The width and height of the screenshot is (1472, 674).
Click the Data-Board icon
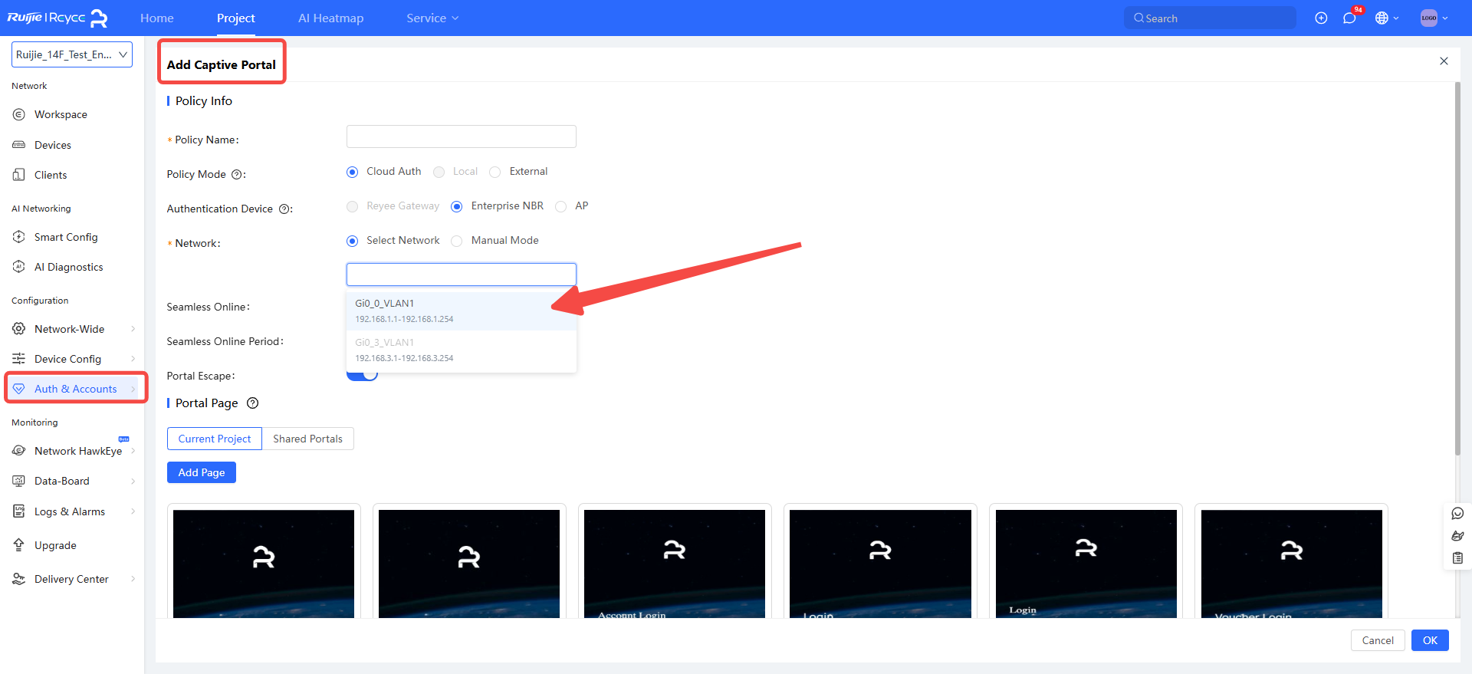(19, 481)
